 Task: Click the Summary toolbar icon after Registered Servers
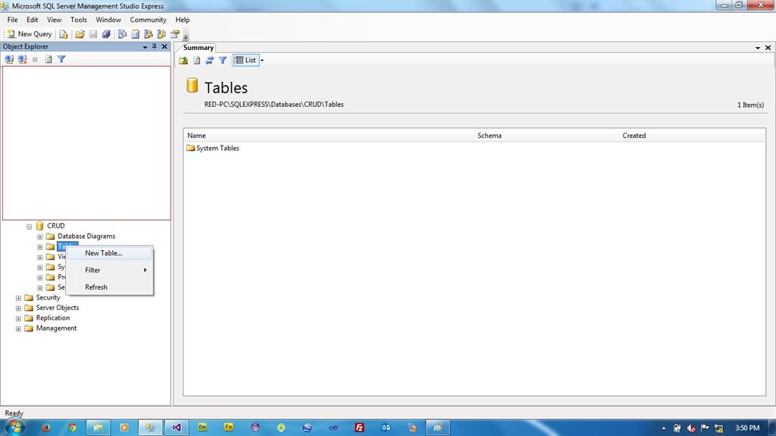135,34
